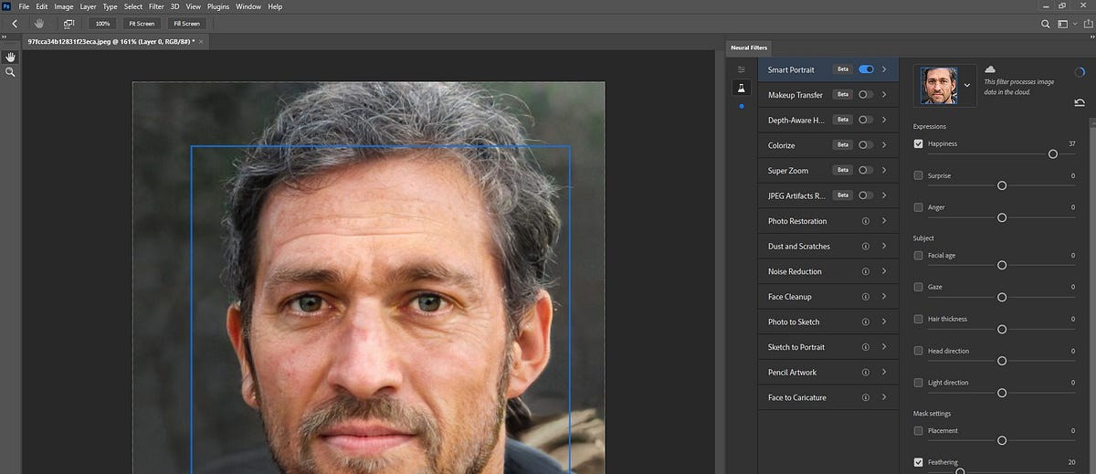
Task: Select the Hand tool in the left toolbar
Action: 10,57
